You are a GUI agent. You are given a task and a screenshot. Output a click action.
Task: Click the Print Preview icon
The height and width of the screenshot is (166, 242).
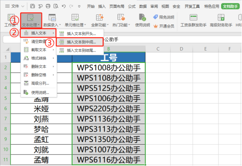tap(56, 6)
